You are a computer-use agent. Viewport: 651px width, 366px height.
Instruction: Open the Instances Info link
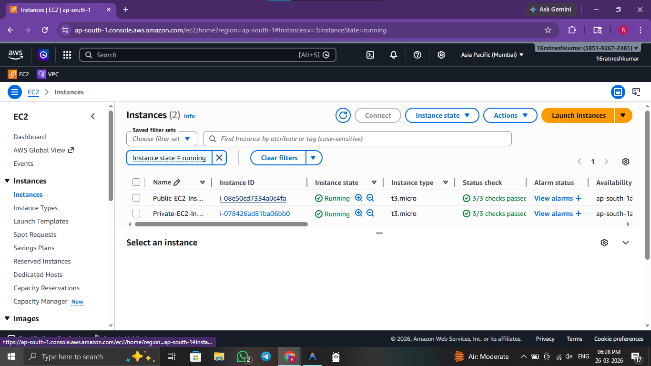click(x=189, y=116)
